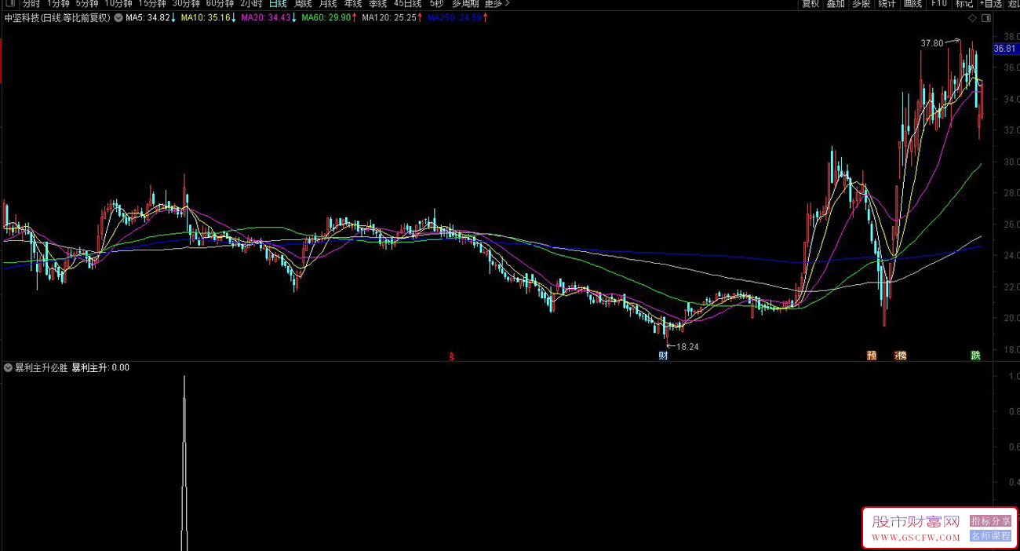Expand main chart indicator dropdown arrow
Screen dimensions: 1020x551
[118, 17]
